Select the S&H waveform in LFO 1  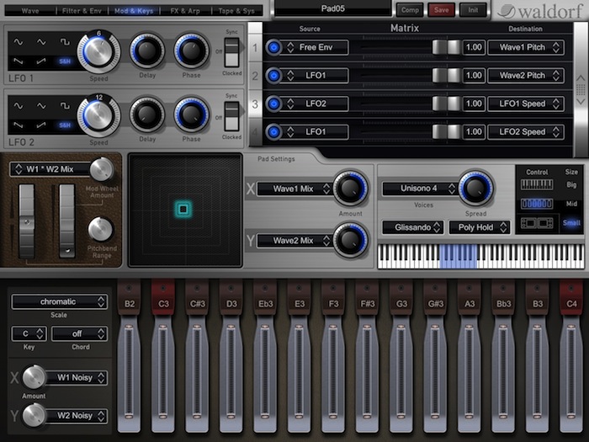pyautogui.click(x=65, y=61)
